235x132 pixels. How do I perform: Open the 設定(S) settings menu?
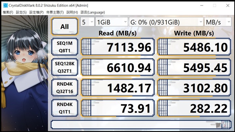(x=21, y=12)
